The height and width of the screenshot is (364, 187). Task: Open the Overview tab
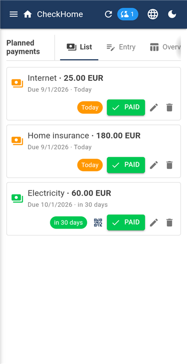(x=164, y=47)
